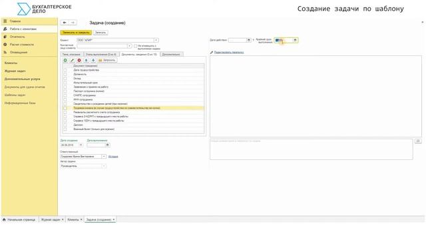Image resolution: width=426 pixels, height=240 pixels.
Task: Check СНИЛС сотрудника row checkbox
Action: (65, 95)
